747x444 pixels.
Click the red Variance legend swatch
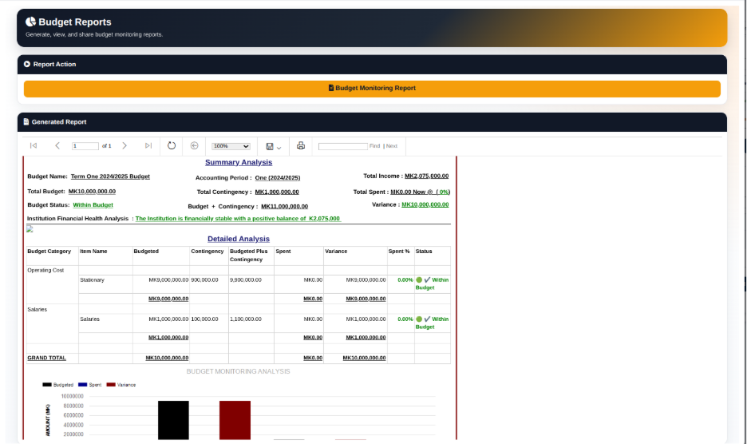coord(111,385)
